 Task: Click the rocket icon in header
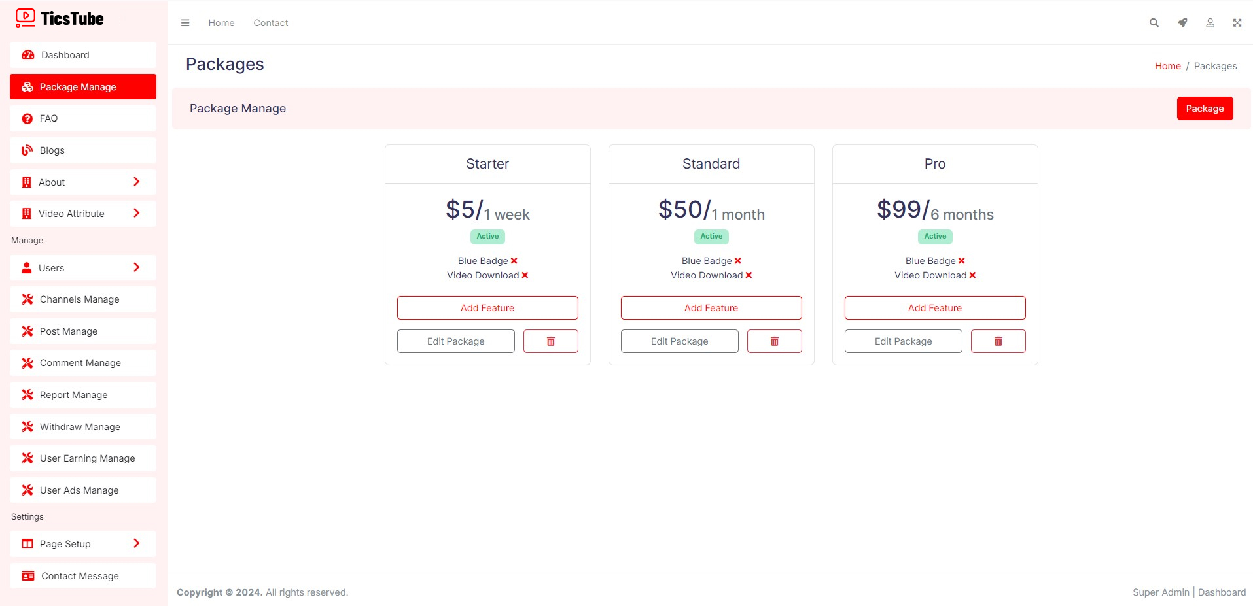[1182, 23]
